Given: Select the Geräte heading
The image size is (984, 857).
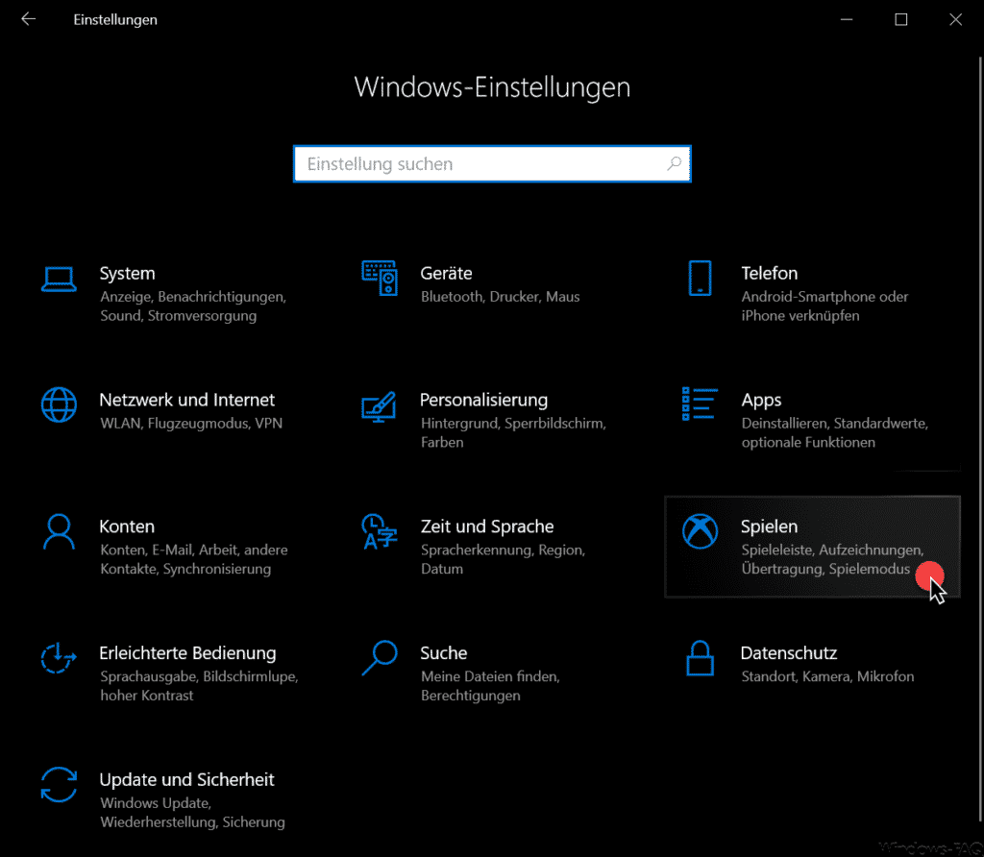Looking at the screenshot, I should 446,274.
